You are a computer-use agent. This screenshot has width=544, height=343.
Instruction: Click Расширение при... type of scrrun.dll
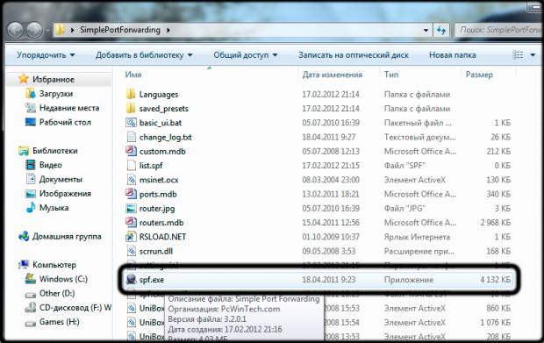(419, 251)
